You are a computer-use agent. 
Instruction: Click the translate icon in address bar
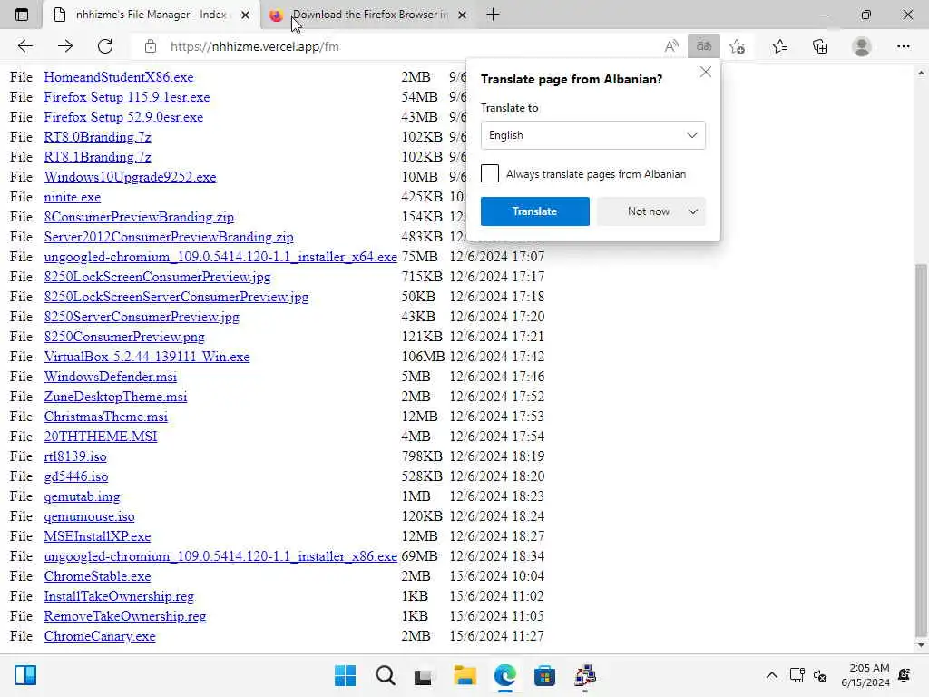tap(704, 46)
